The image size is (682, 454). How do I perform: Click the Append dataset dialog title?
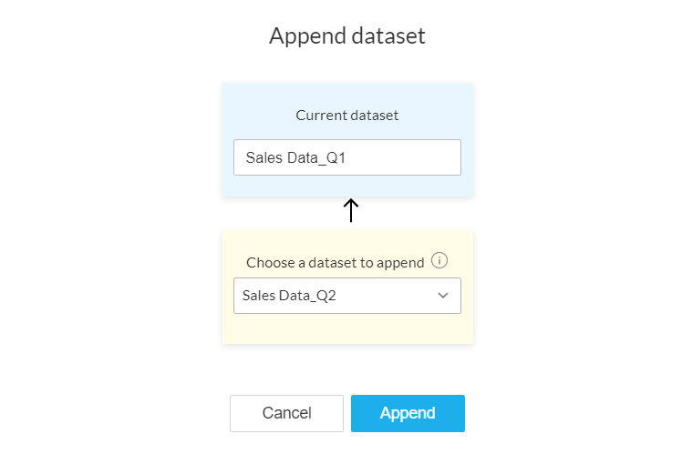346,36
